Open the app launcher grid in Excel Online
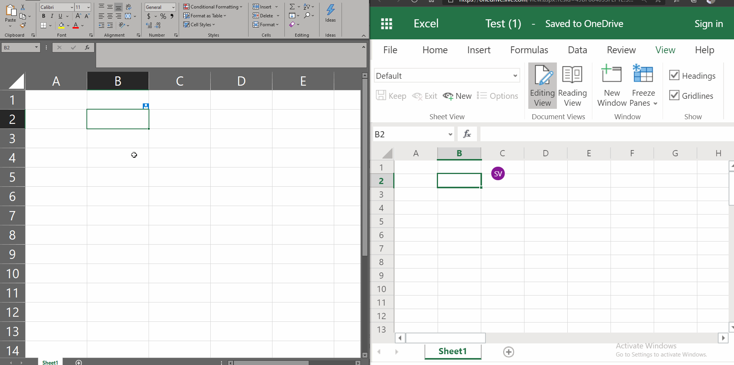The height and width of the screenshot is (365, 734). tap(386, 24)
